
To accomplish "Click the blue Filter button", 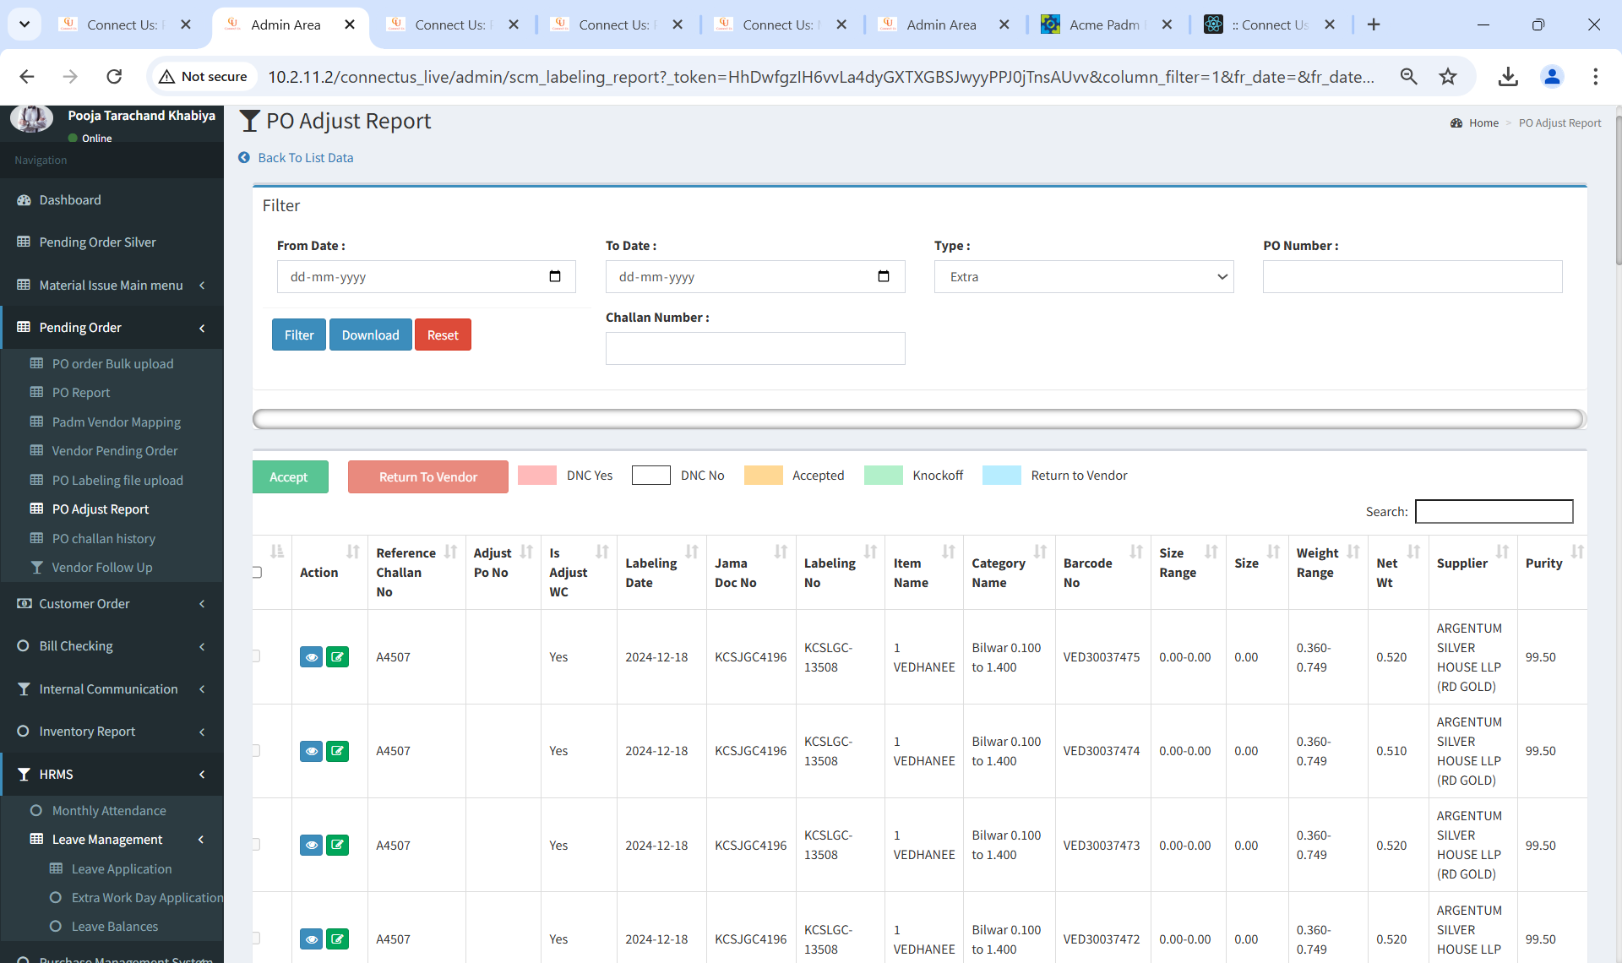I will [x=299, y=335].
